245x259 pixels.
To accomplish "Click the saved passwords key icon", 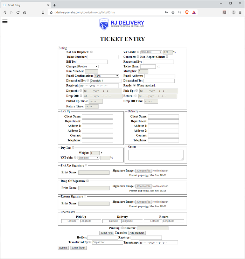I will tap(166, 12).
